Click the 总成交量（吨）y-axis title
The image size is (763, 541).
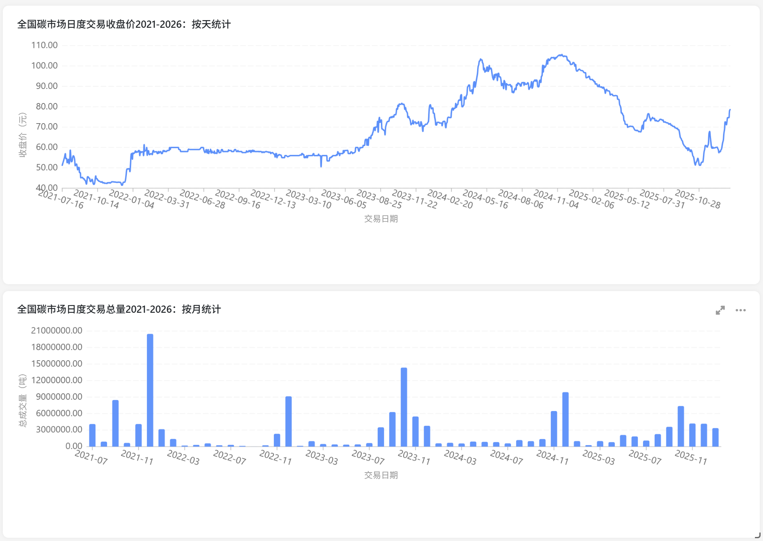(23, 401)
